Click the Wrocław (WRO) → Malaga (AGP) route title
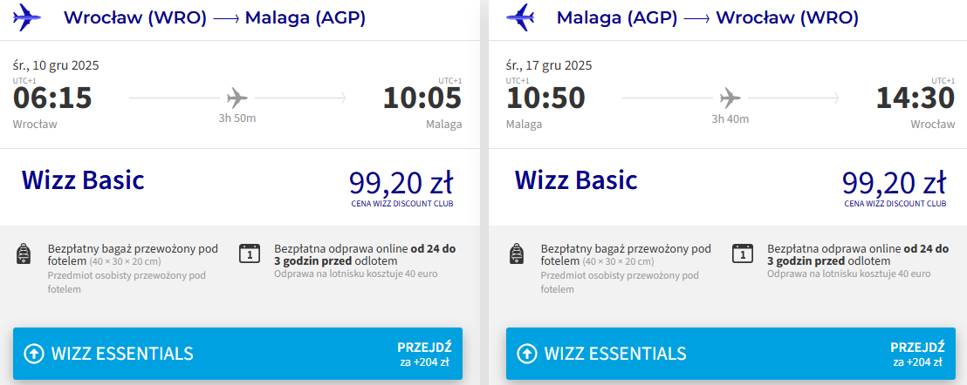Screen dimensions: 967x385 point(215,18)
